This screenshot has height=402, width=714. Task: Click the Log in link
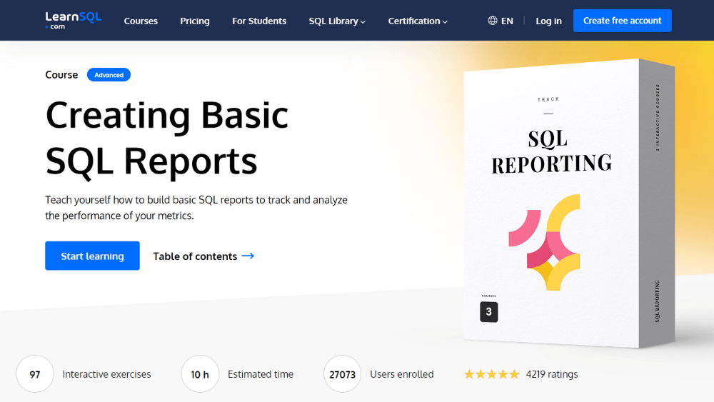pyautogui.click(x=548, y=21)
